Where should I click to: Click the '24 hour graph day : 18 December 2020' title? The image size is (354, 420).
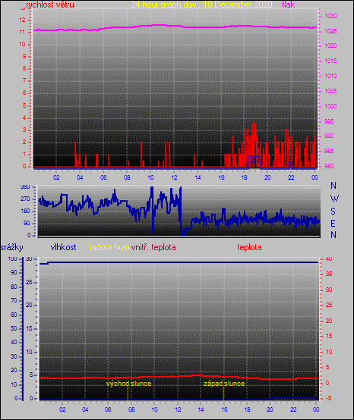(201, 5)
